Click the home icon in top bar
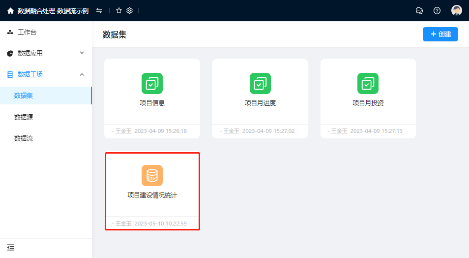The height and width of the screenshot is (258, 469). 10,11
